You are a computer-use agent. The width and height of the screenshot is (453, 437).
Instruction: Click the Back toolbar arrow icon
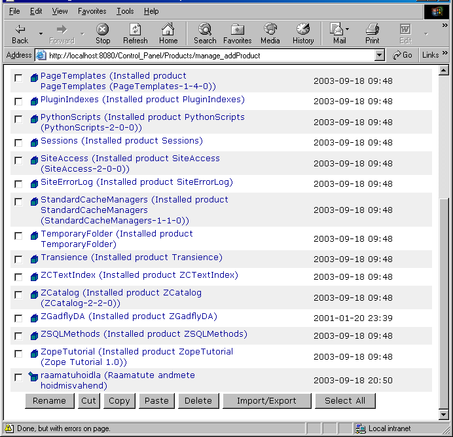coord(20,29)
